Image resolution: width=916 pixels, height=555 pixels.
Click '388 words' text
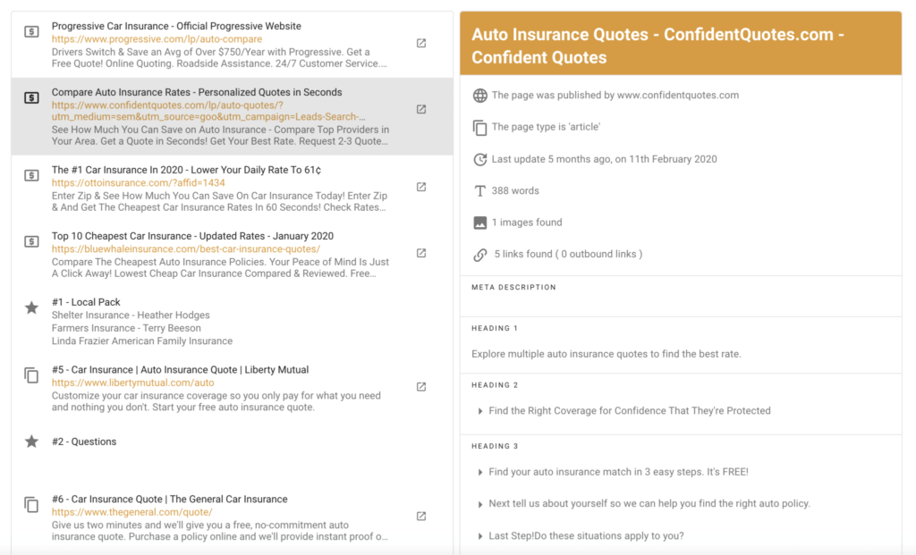click(x=515, y=190)
